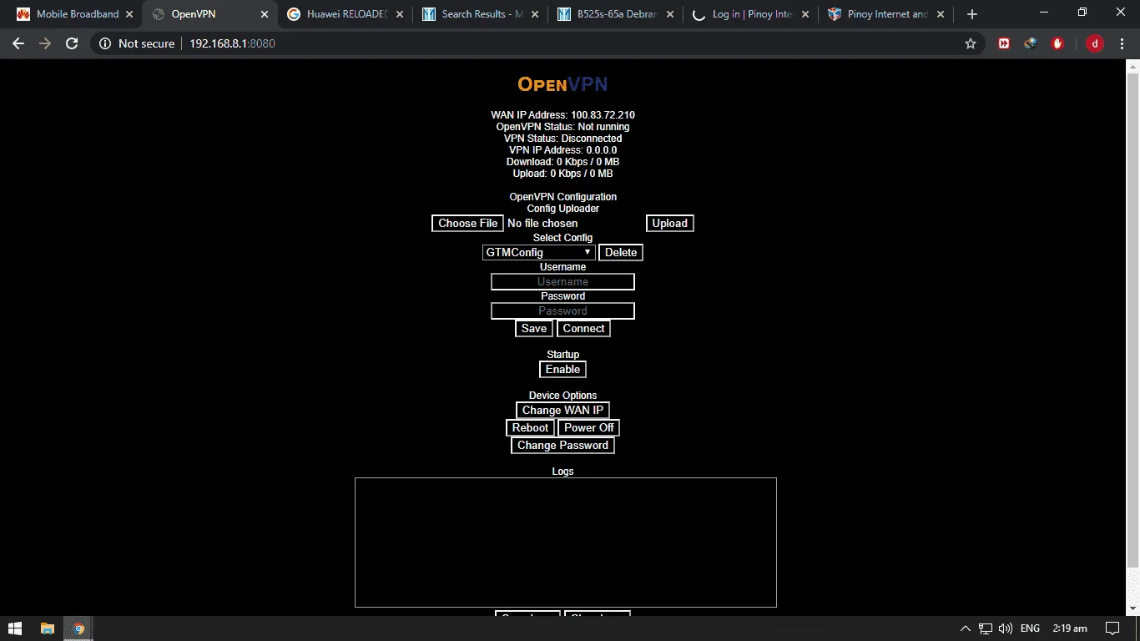Click the Power Off button
Screen dimensions: 1140x641
tap(589, 427)
